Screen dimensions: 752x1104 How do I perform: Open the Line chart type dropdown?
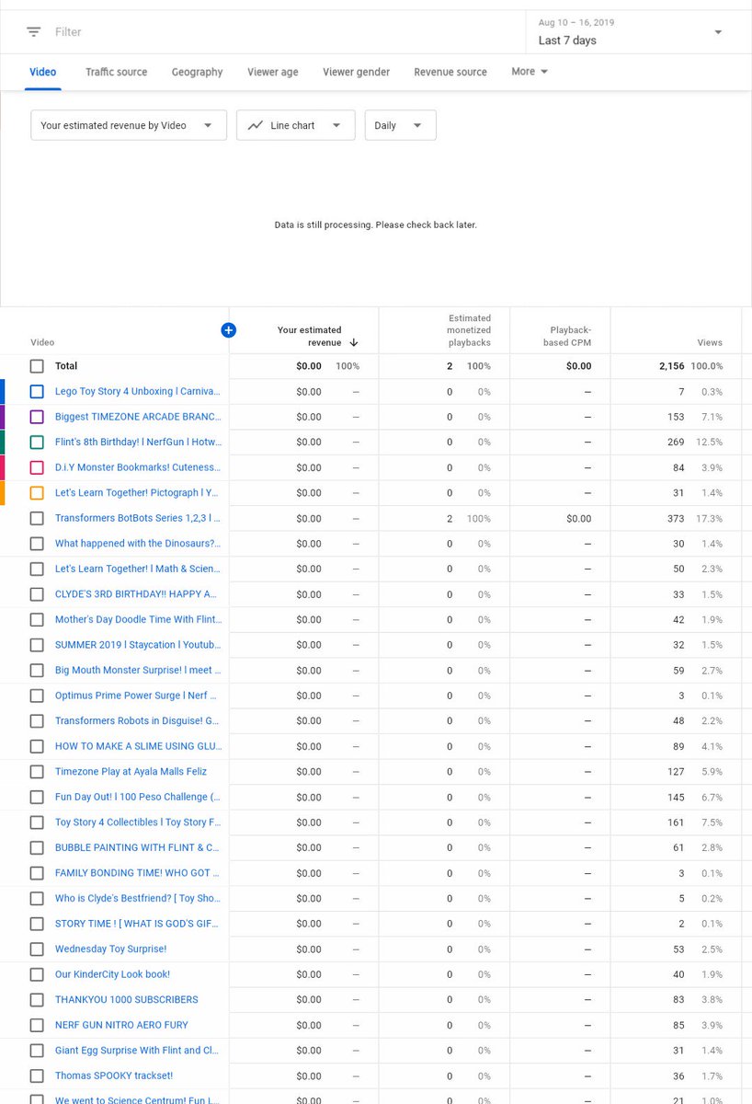[x=296, y=125]
